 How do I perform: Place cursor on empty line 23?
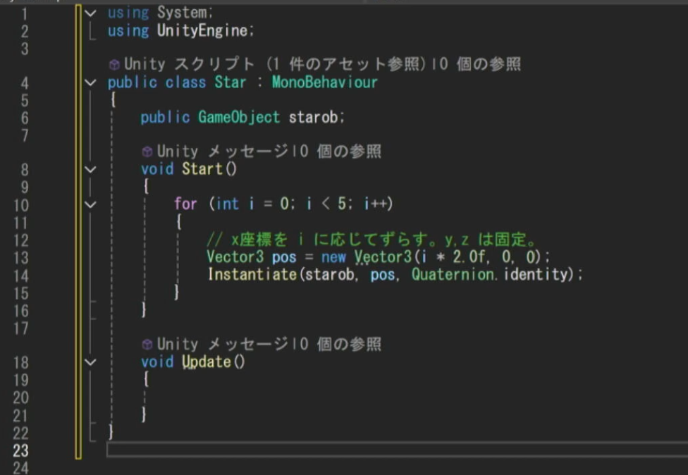click(352, 450)
